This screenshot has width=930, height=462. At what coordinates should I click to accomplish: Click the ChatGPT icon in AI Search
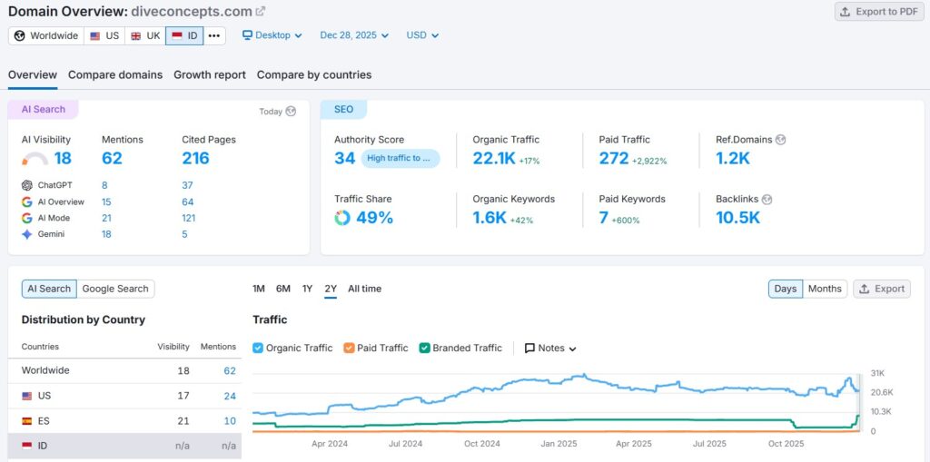(x=27, y=185)
